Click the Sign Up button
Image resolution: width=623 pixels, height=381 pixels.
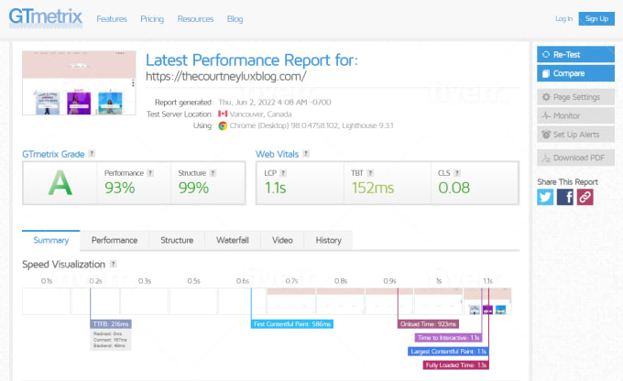coord(596,18)
